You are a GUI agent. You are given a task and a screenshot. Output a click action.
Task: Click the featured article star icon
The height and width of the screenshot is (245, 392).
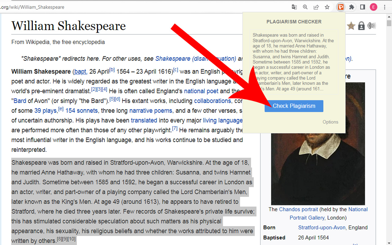[x=351, y=26]
